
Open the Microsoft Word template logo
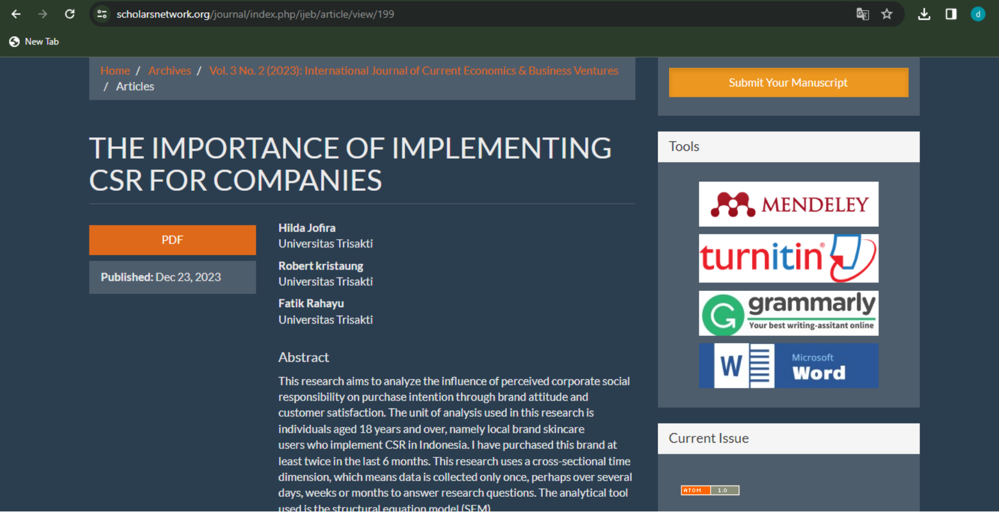(788, 366)
